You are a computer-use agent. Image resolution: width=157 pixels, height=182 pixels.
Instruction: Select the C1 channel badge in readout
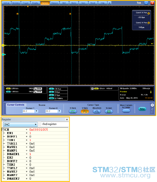[x=8, y=89]
